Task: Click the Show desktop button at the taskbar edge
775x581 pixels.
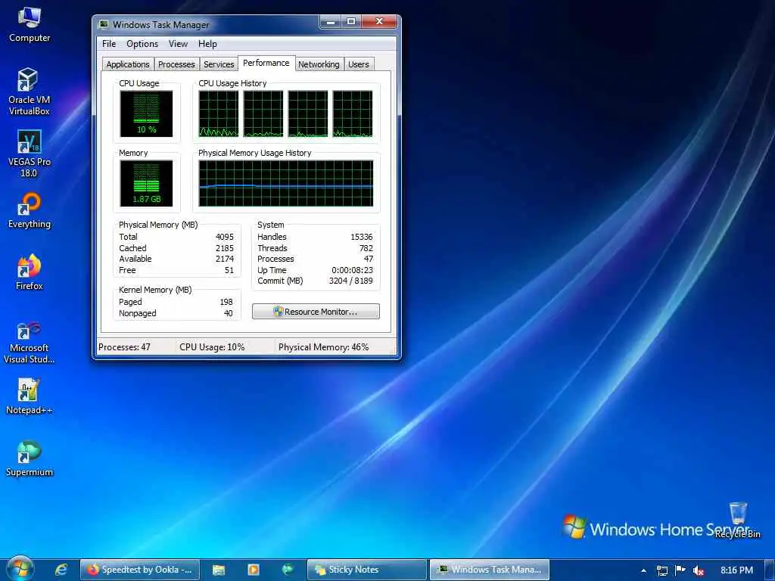Action: (770, 570)
